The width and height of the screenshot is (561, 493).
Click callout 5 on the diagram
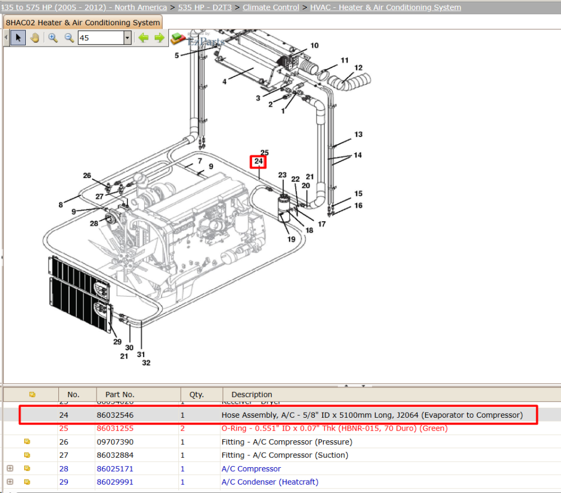(177, 56)
